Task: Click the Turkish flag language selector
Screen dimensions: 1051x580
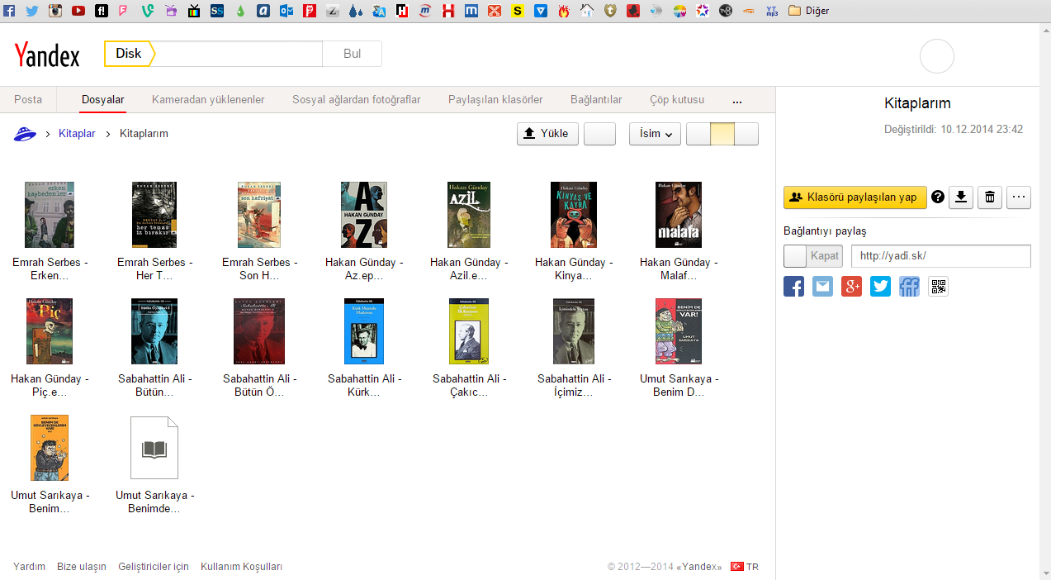Action: [x=737, y=567]
